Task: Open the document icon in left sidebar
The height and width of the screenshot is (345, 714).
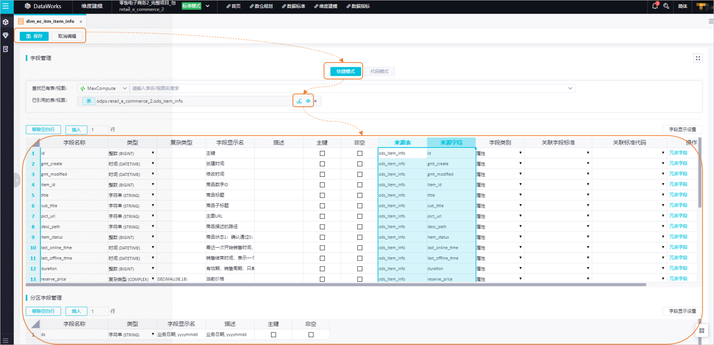Action: (5, 49)
